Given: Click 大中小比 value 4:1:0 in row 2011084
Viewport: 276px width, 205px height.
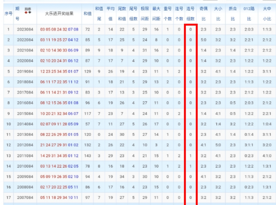Looking at the screenshot, I should click(267, 156).
